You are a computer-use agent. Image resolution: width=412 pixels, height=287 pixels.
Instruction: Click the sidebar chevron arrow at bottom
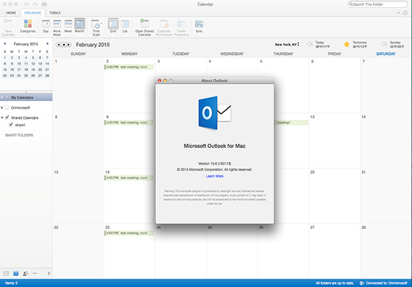coord(49,273)
